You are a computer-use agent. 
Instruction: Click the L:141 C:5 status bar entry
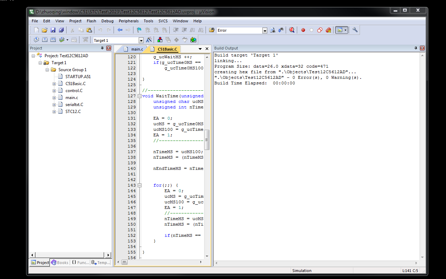tap(410, 271)
